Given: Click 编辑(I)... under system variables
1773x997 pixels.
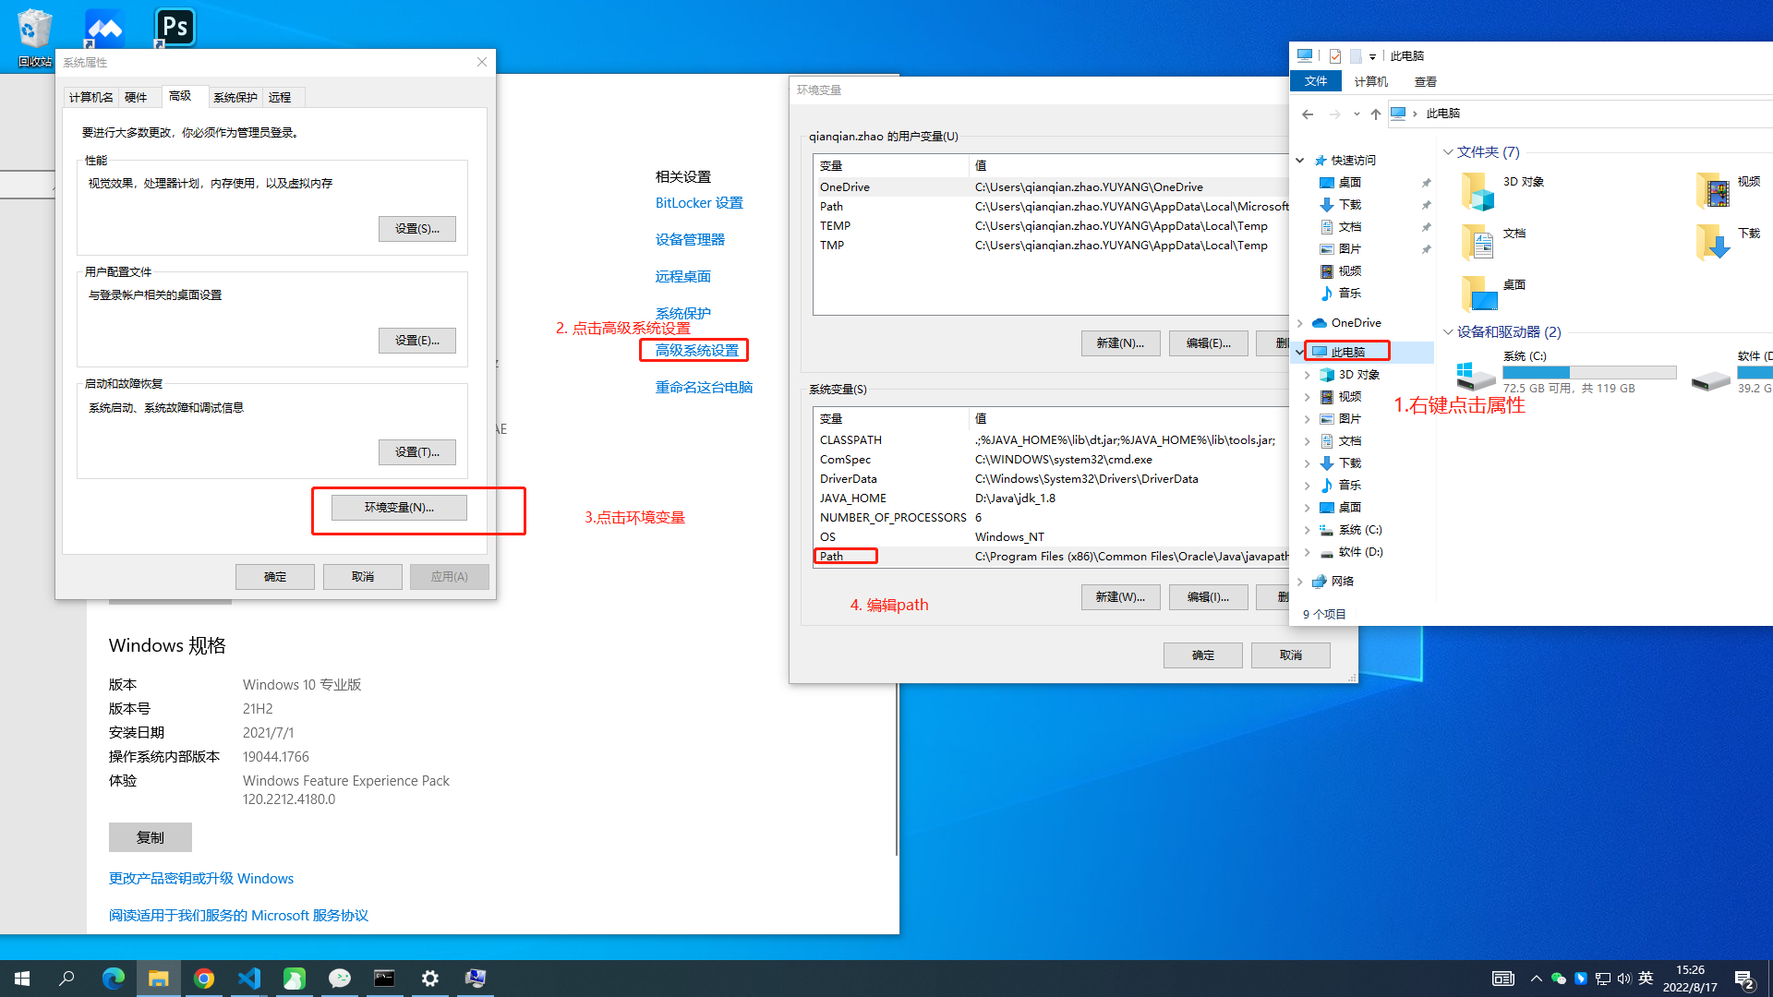Looking at the screenshot, I should click(1208, 597).
